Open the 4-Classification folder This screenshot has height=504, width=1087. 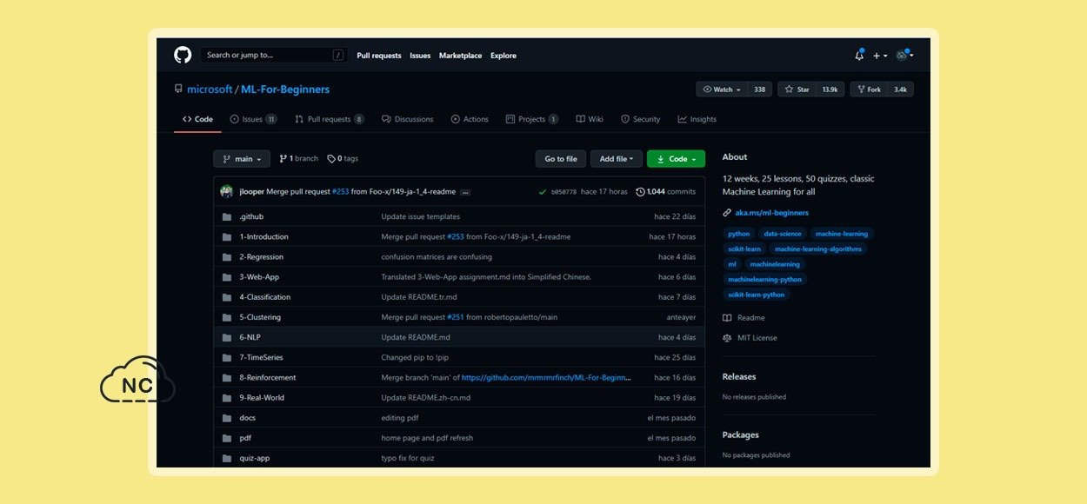click(x=264, y=296)
